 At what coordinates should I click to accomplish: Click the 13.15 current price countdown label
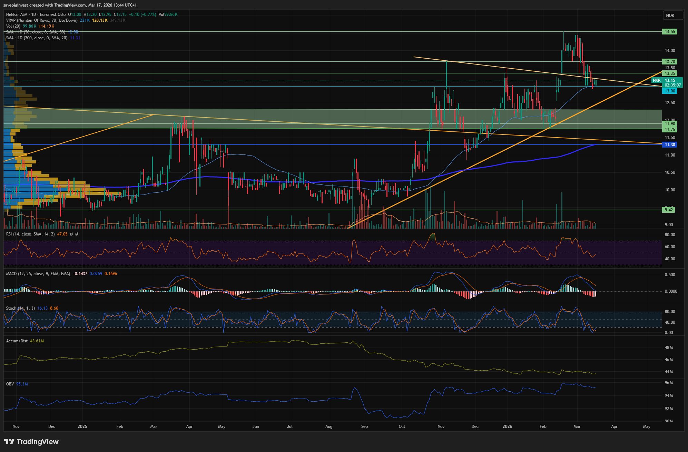pyautogui.click(x=672, y=82)
